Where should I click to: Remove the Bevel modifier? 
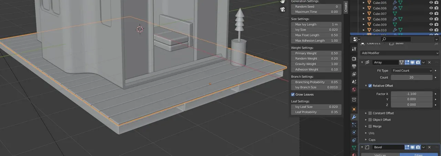click(x=429, y=147)
